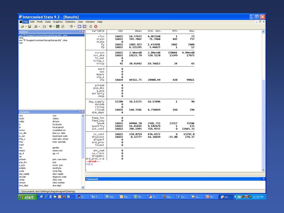Click the Print Results printer icon
The height and width of the screenshot is (213, 284).
click(x=36, y=26)
